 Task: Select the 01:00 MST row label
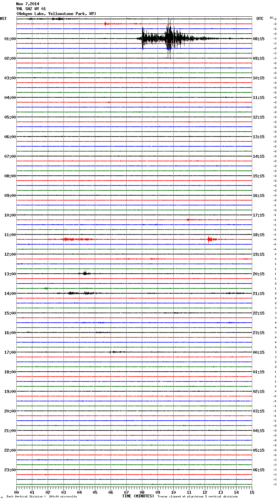10,39
